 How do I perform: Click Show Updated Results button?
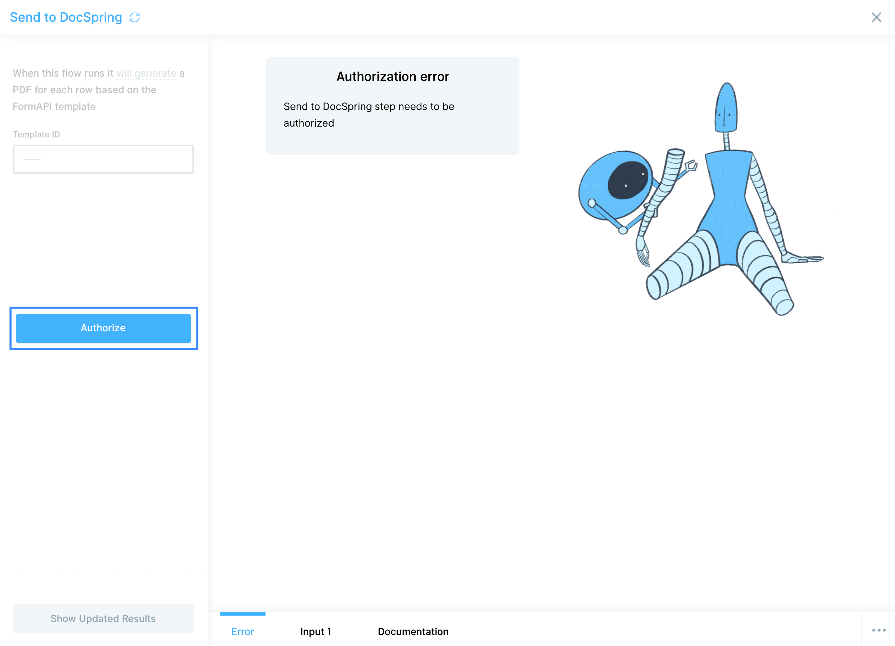click(103, 619)
